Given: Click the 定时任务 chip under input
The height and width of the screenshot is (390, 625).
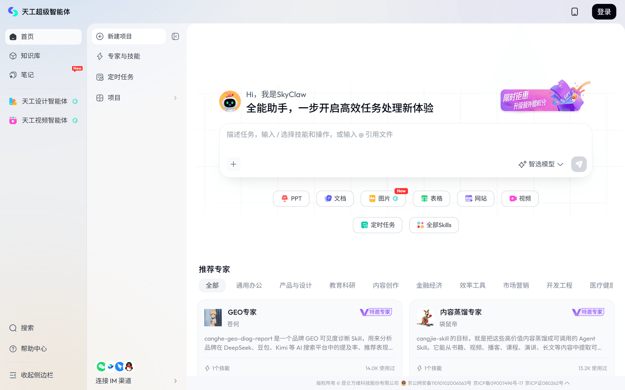Looking at the screenshot, I should coord(378,225).
